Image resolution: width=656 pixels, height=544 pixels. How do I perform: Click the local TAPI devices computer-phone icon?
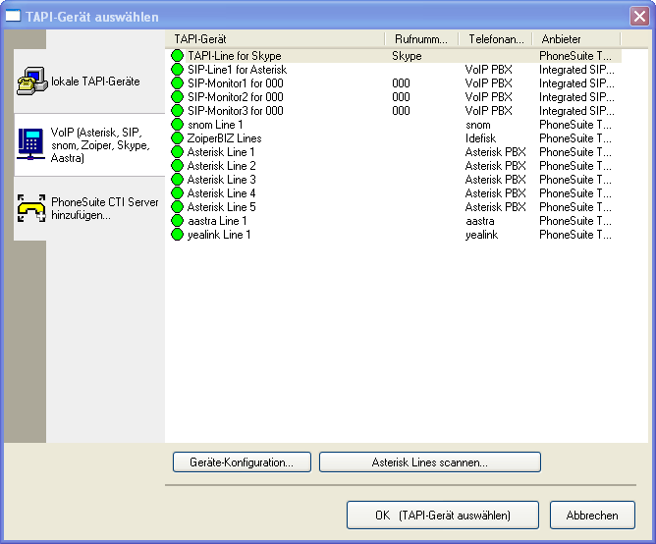pyautogui.click(x=30, y=81)
